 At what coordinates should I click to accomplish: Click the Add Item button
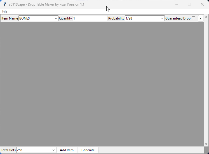[x=67, y=150]
